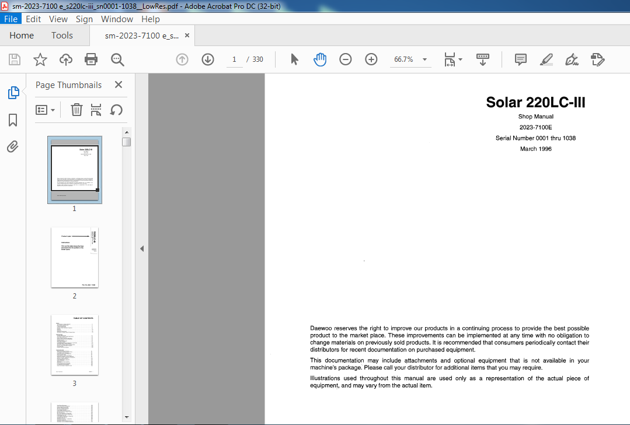Open the Attachments paperclip panel
This screenshot has height=425, width=630.
(13, 146)
